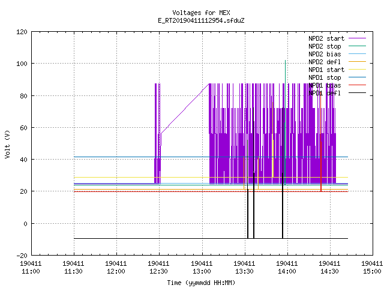
Task: Click the x-axis tick label '190411 15:00'
Action: 372,268
